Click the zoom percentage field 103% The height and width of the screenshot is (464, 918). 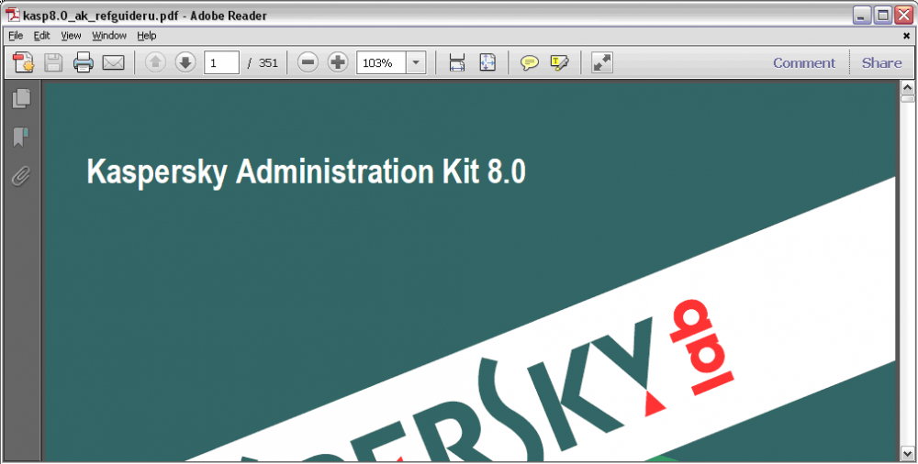pos(381,62)
